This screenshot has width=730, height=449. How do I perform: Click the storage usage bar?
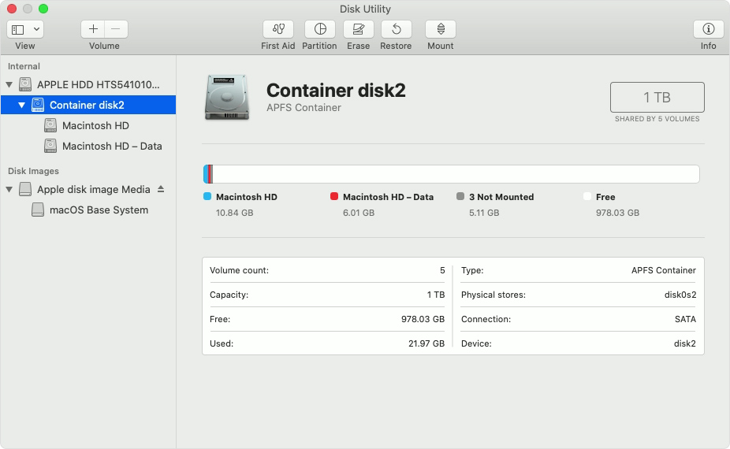(451, 174)
